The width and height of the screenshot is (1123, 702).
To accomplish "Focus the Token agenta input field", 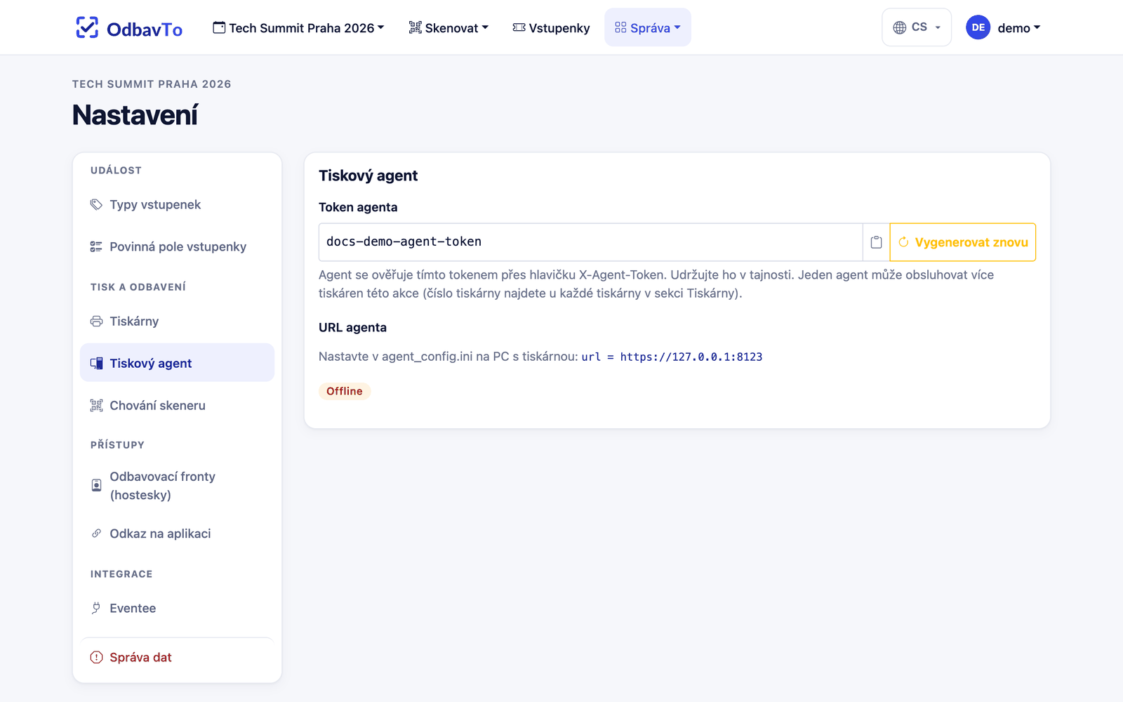I will coord(590,242).
